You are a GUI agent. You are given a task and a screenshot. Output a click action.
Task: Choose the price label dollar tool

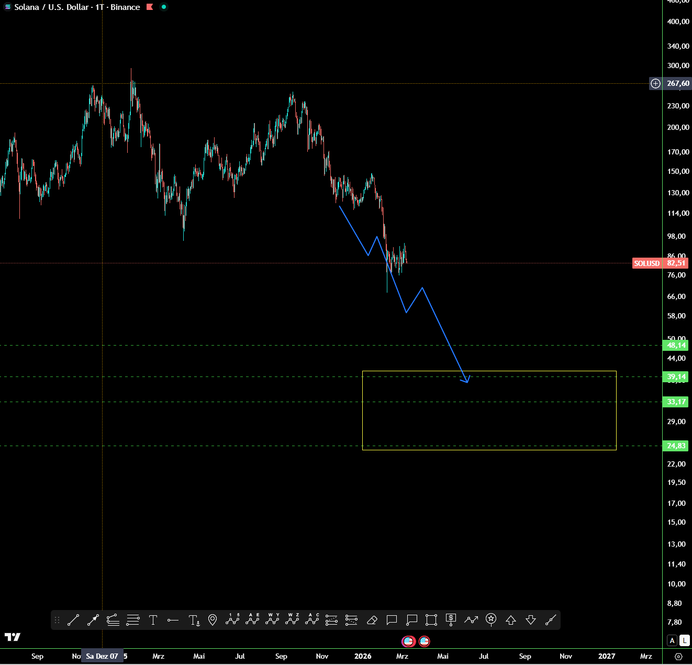pos(451,620)
